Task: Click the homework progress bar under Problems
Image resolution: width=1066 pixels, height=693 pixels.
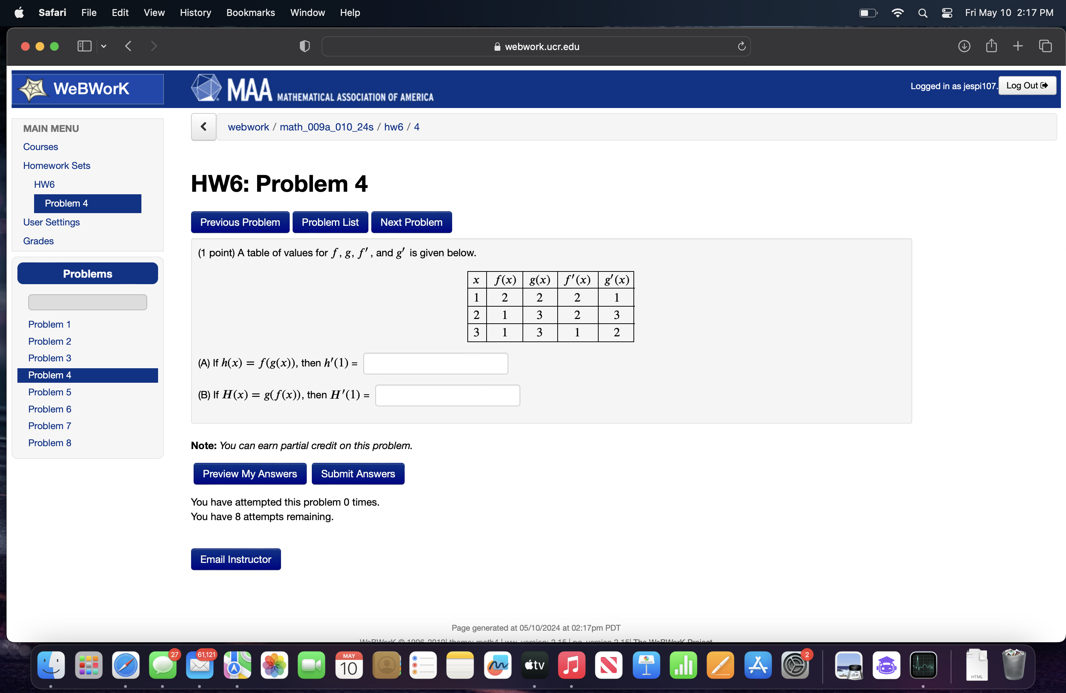Action: pyautogui.click(x=87, y=302)
